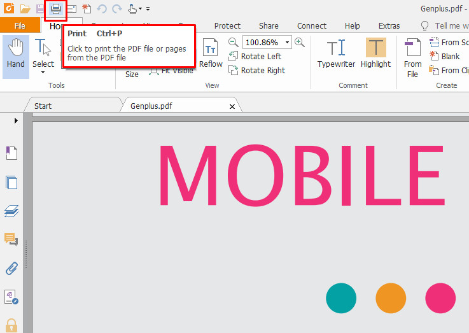Viewport: 469px width, 333px height.
Task: Click the zoom out magnifier icon
Action: [234, 42]
